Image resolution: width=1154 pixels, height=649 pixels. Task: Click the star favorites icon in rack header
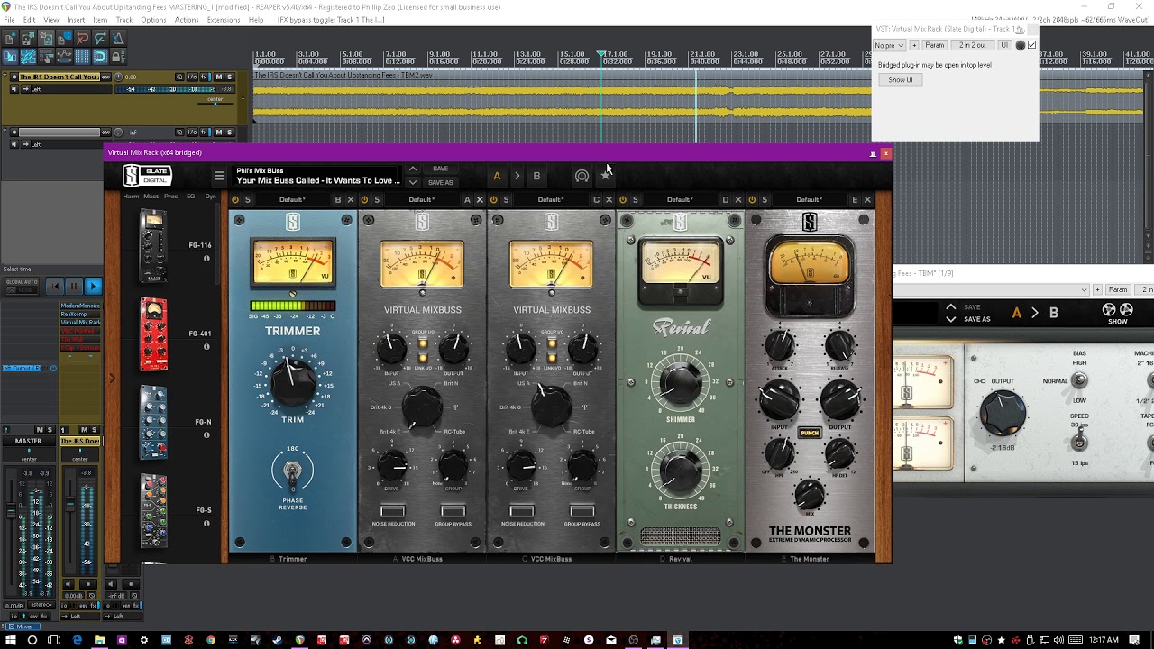[x=606, y=176]
